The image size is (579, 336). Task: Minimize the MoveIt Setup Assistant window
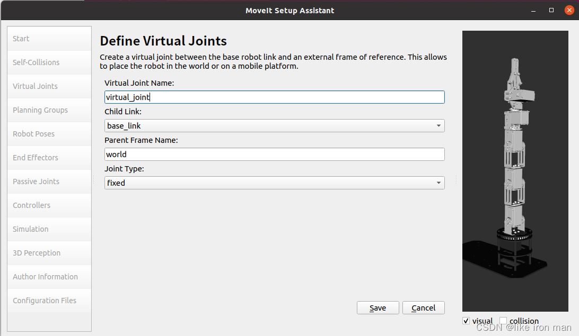click(533, 11)
